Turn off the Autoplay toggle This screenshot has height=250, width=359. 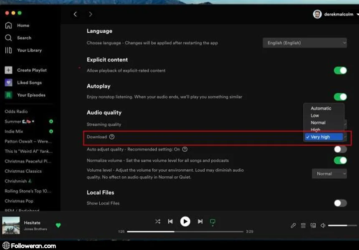coord(340,97)
